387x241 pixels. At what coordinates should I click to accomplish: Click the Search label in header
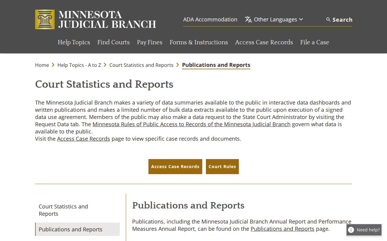click(342, 20)
